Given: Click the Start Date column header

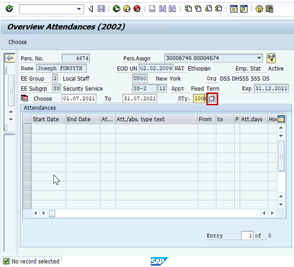Looking at the screenshot, I should coord(49,119).
